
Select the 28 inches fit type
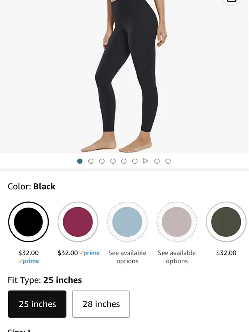101,304
